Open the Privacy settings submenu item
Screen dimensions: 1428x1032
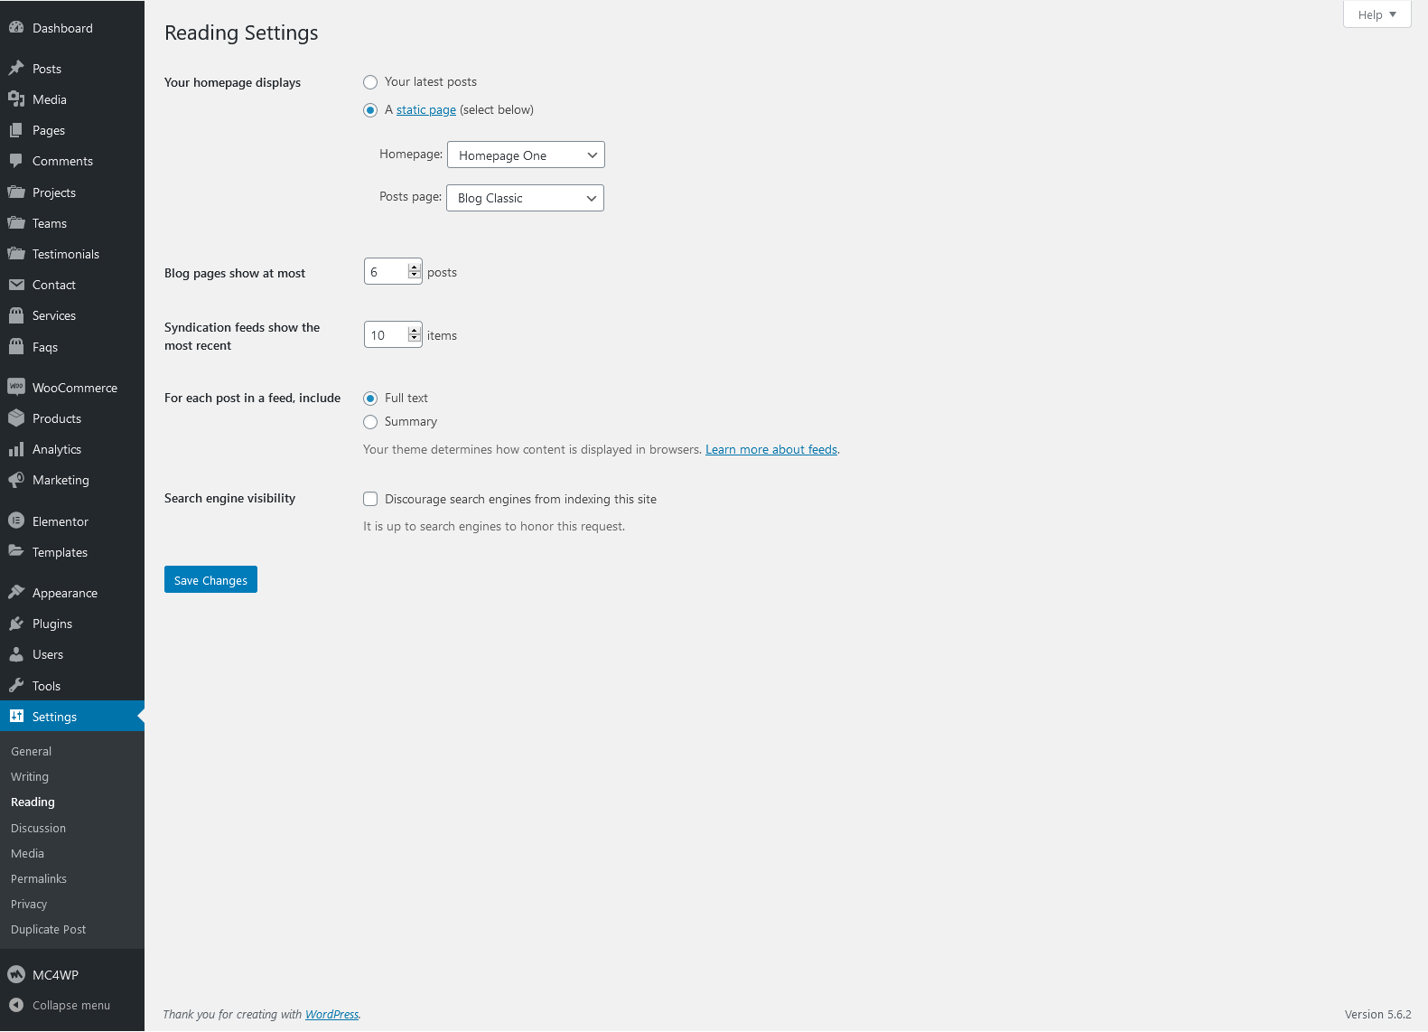click(29, 905)
